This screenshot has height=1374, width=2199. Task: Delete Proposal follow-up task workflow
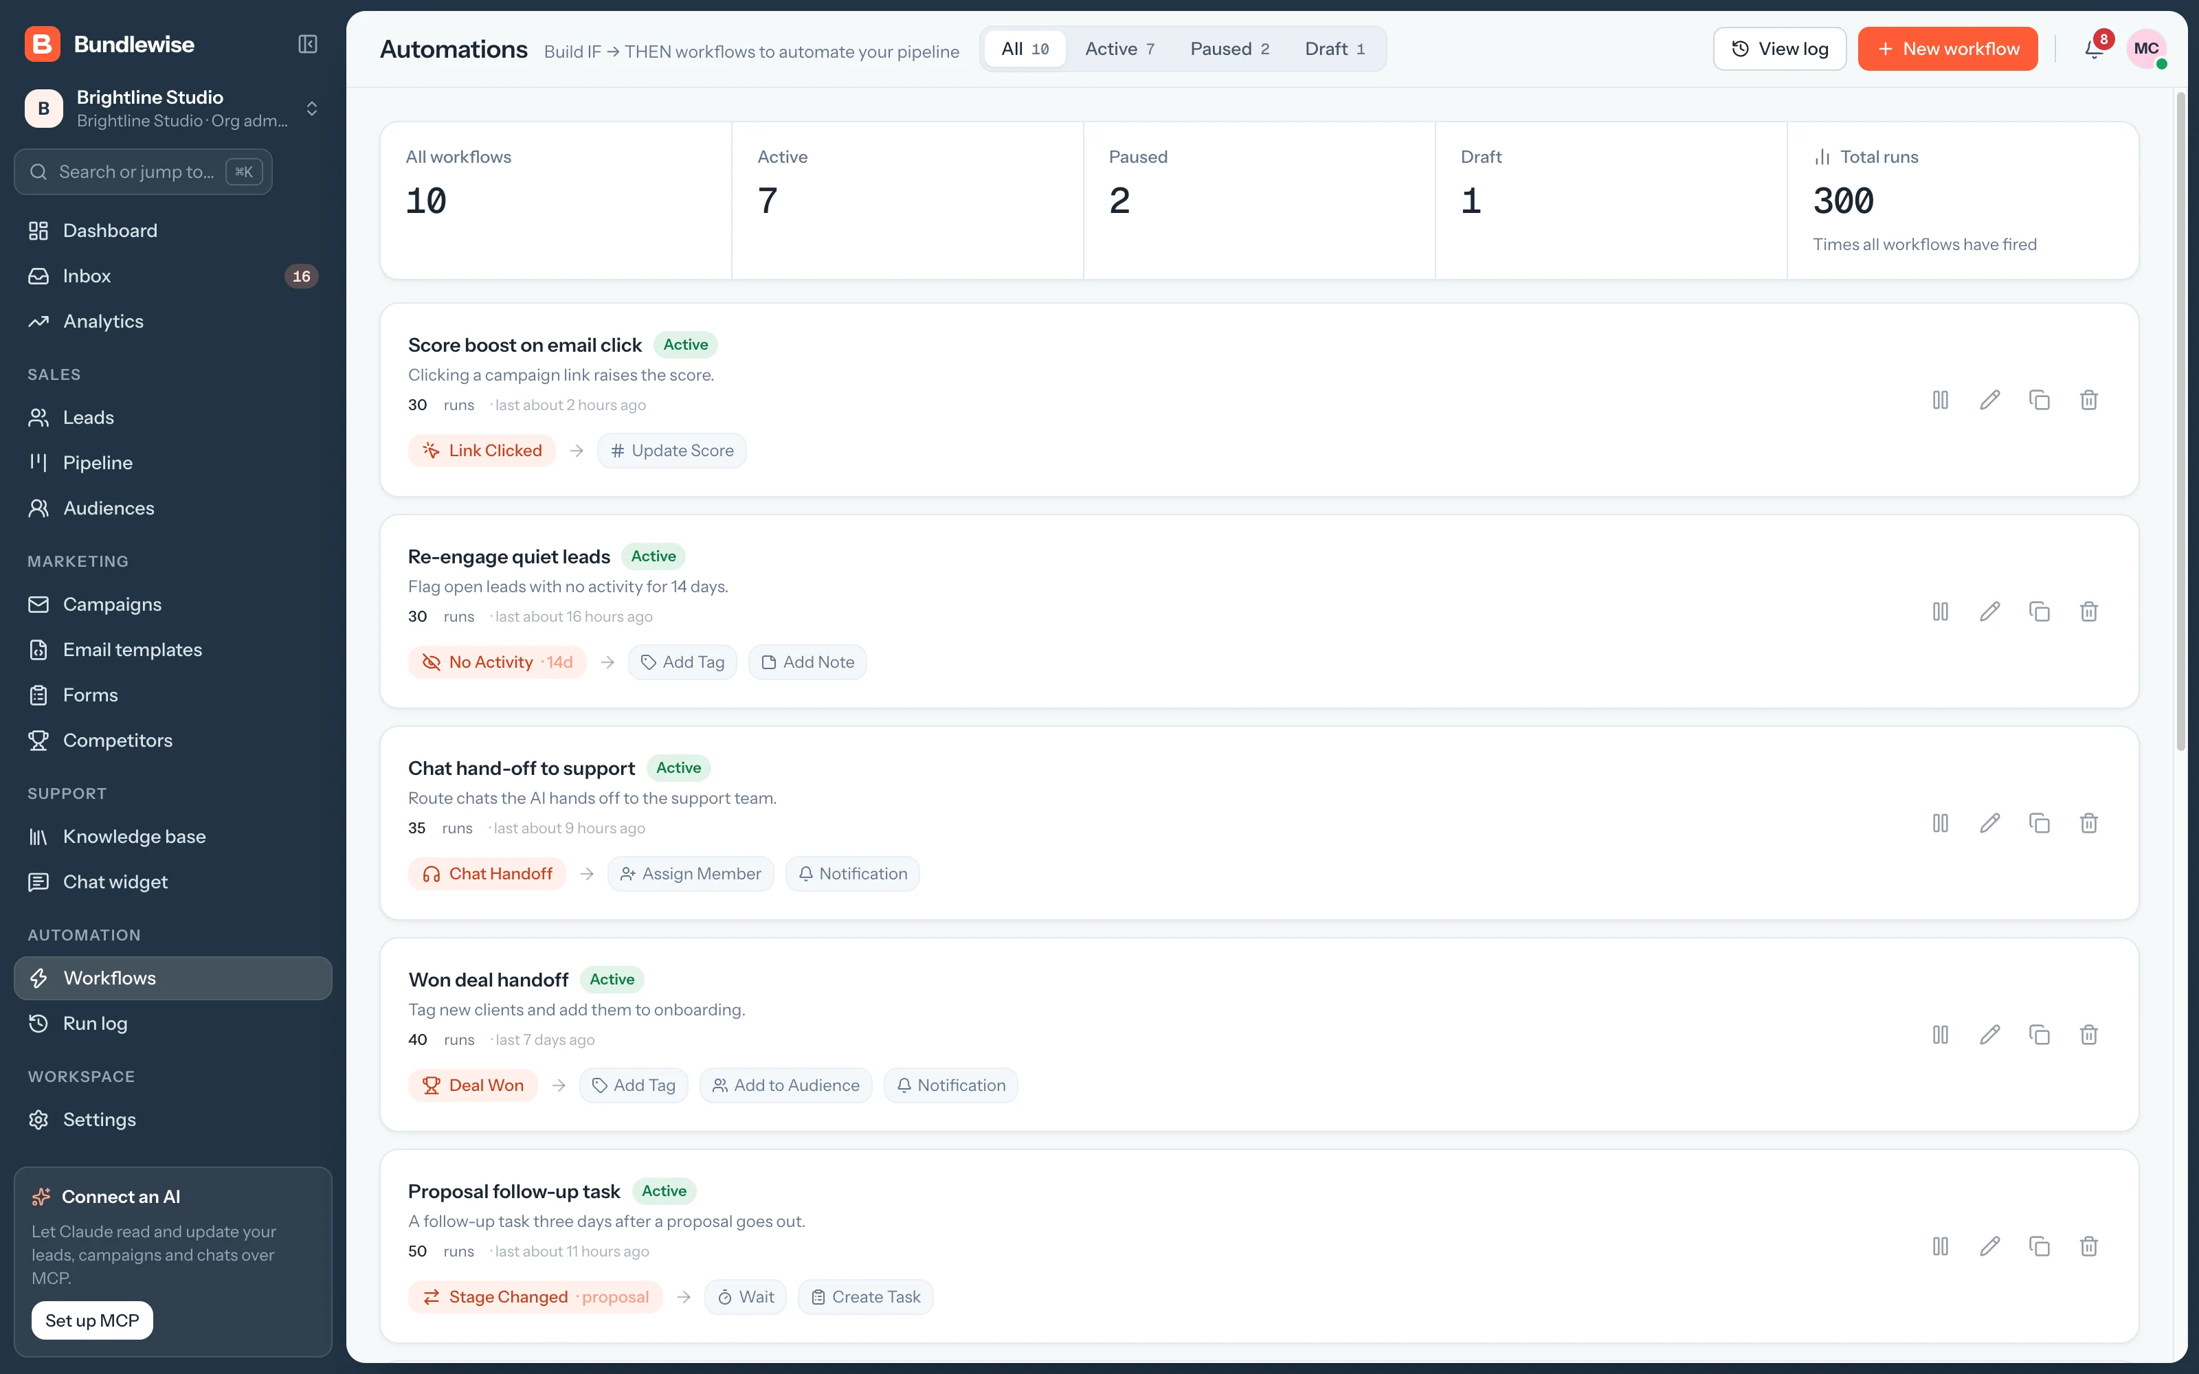(2089, 1247)
